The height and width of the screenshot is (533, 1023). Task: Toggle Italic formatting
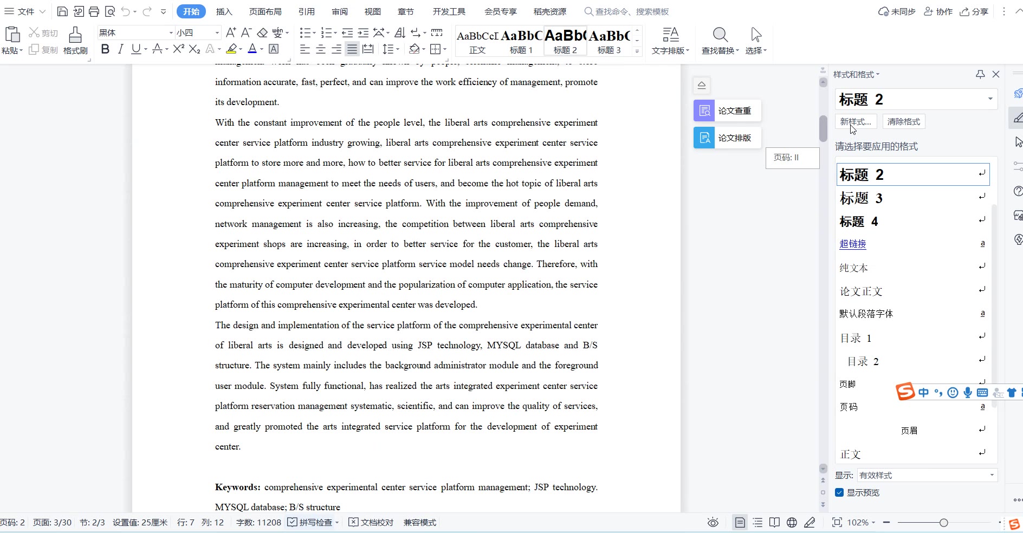(121, 49)
